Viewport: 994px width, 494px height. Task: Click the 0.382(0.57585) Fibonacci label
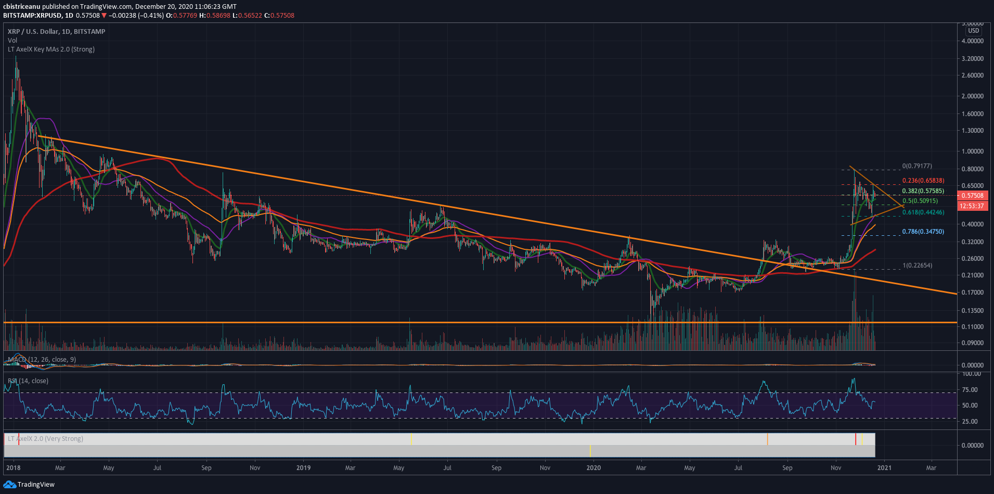923,191
